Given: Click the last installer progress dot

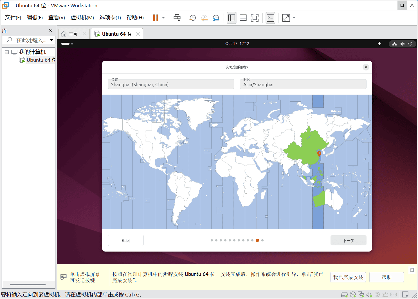Looking at the screenshot, I should (262, 240).
